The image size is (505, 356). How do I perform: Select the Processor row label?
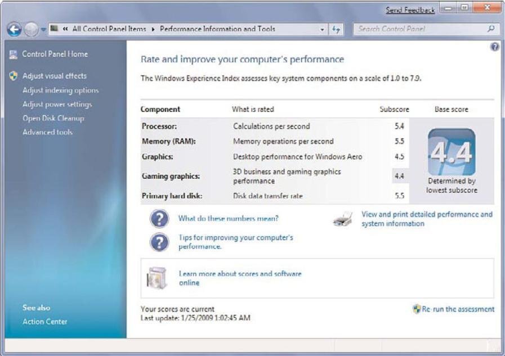pyautogui.click(x=159, y=127)
